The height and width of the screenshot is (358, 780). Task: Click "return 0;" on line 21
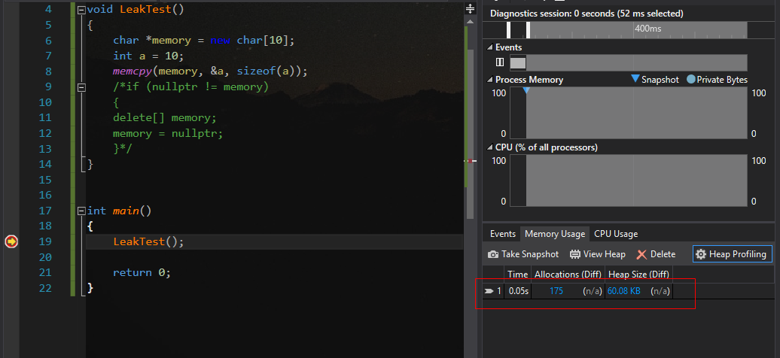point(142,272)
